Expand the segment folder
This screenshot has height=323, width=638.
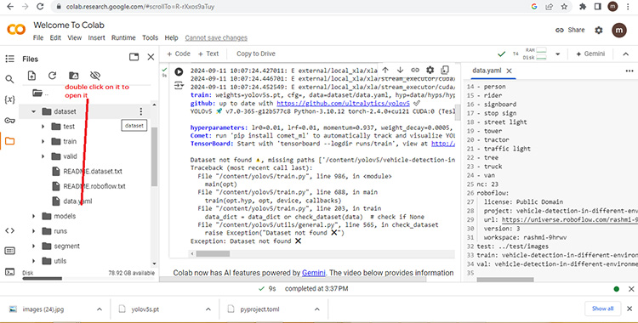(x=34, y=246)
